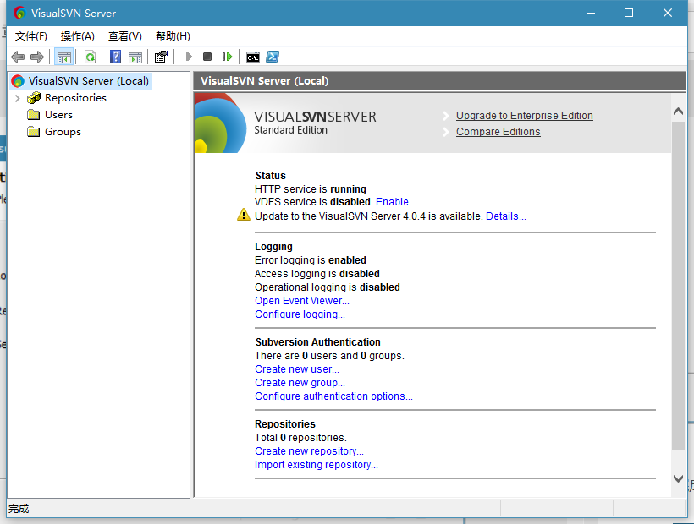Image resolution: width=694 pixels, height=524 pixels.
Task: Click the yellow update warning icon
Action: (x=244, y=215)
